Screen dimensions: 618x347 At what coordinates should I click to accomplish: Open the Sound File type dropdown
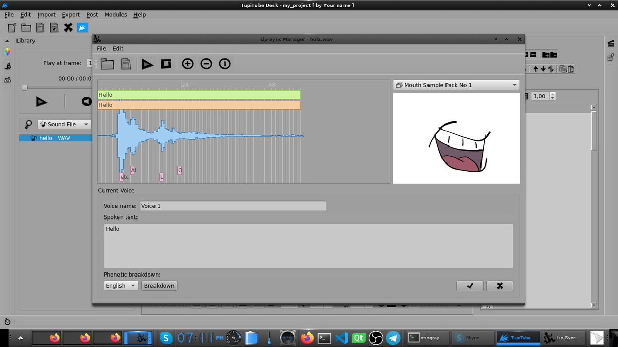[x=63, y=124]
